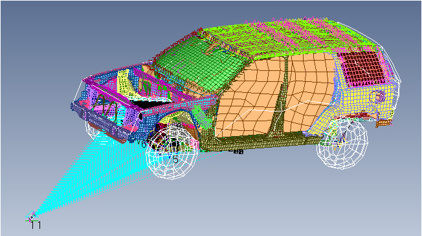Pick the white front wheel wireframe sphere
The height and width of the screenshot is (236, 422).
click(x=172, y=153)
